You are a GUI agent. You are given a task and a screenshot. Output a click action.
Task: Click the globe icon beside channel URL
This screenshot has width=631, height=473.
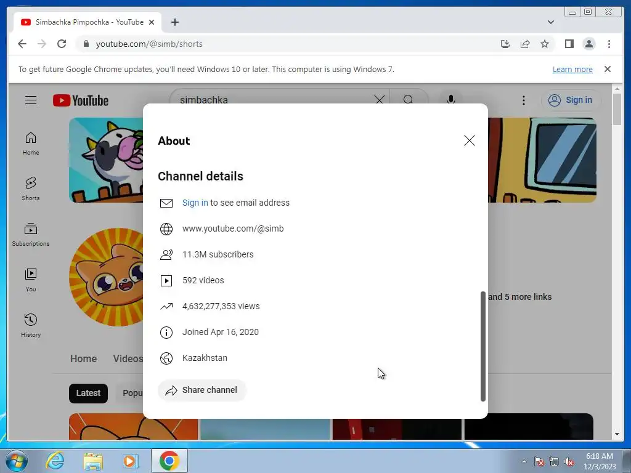tap(166, 229)
